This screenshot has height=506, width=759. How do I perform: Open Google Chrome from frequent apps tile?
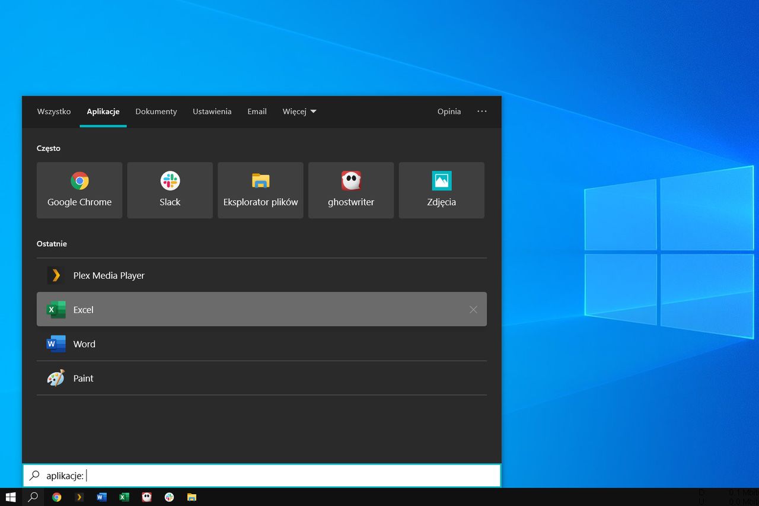point(79,190)
